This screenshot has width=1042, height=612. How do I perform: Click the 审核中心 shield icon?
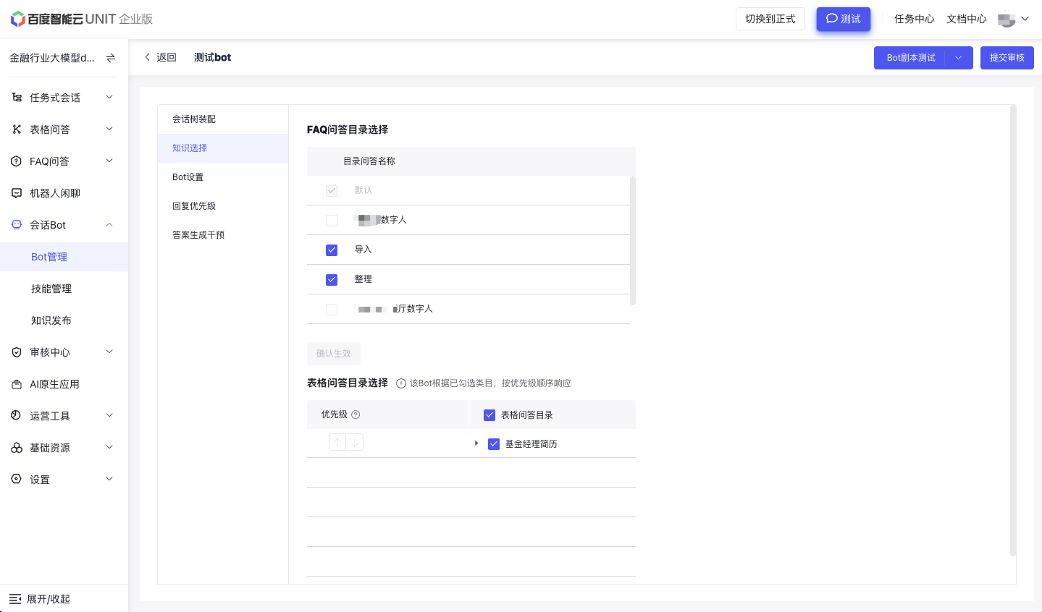click(x=17, y=352)
